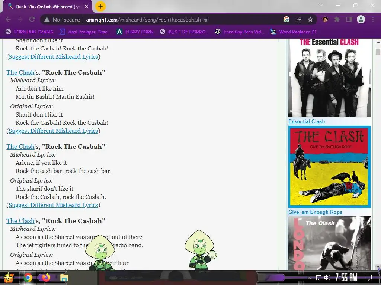Click London Calling album cover
381x285 pixels.
[329, 243]
